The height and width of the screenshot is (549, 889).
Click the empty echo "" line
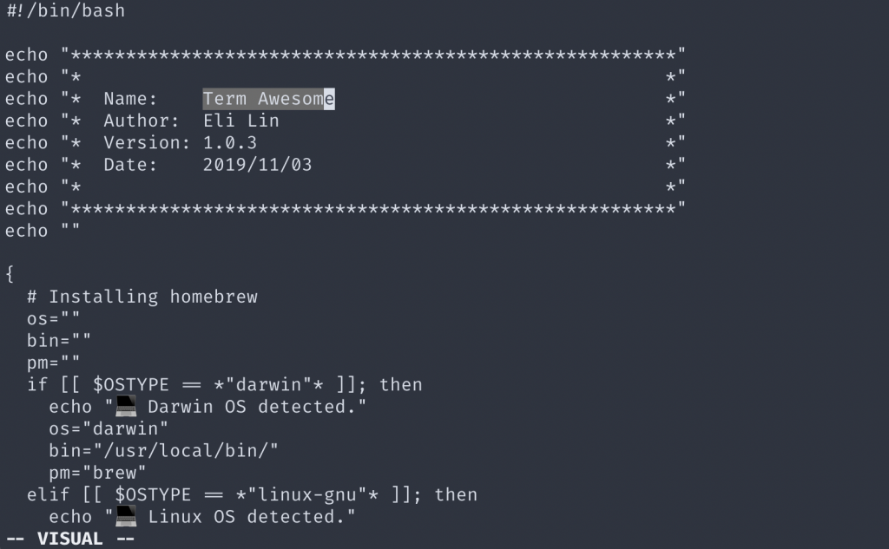(43, 231)
